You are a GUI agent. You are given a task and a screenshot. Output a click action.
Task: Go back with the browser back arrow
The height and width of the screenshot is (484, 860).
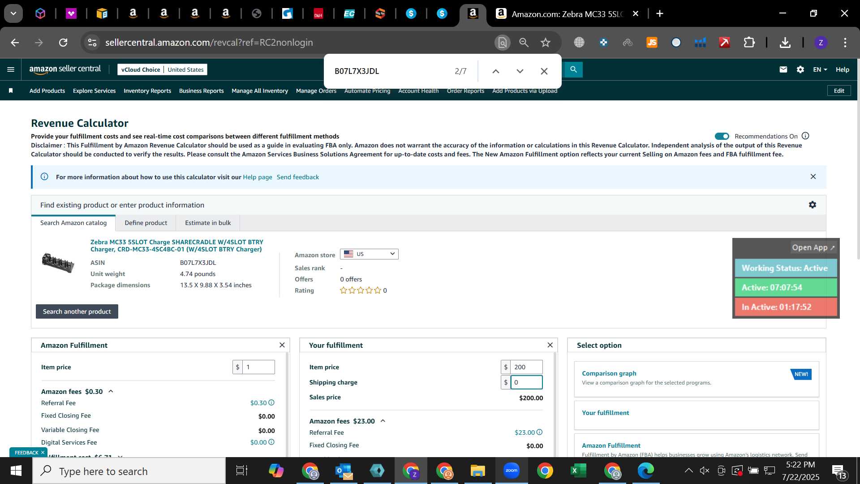pyautogui.click(x=15, y=43)
